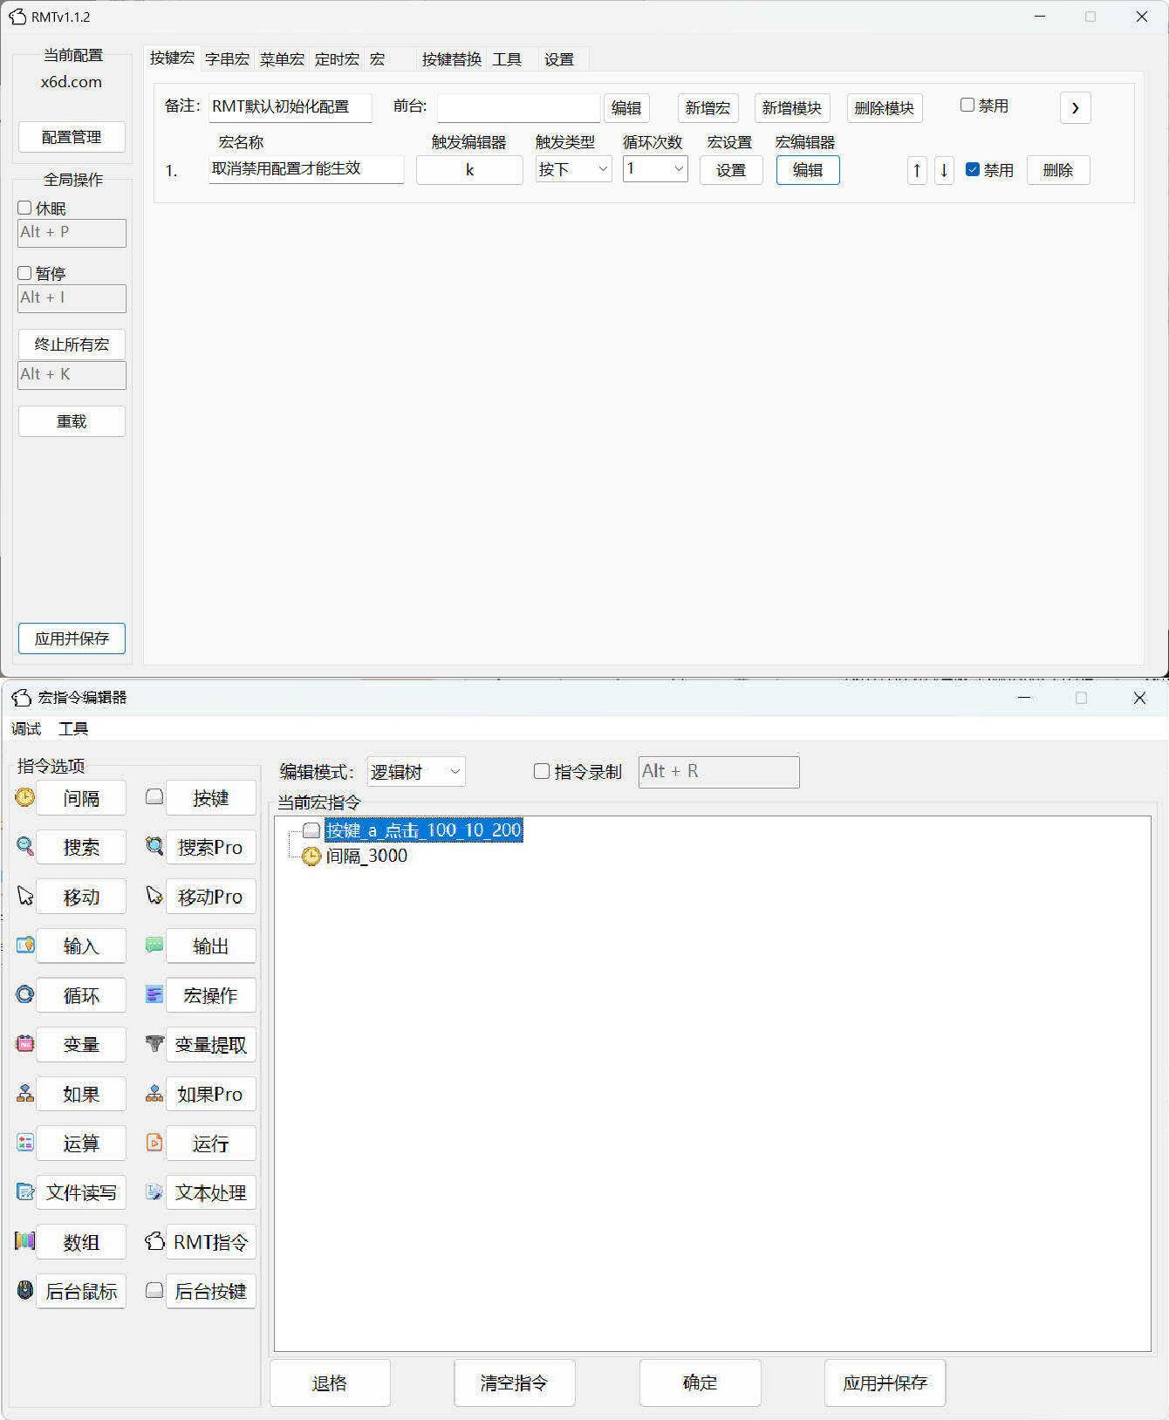Uncheck 禁用 on macro row 1

click(x=973, y=170)
